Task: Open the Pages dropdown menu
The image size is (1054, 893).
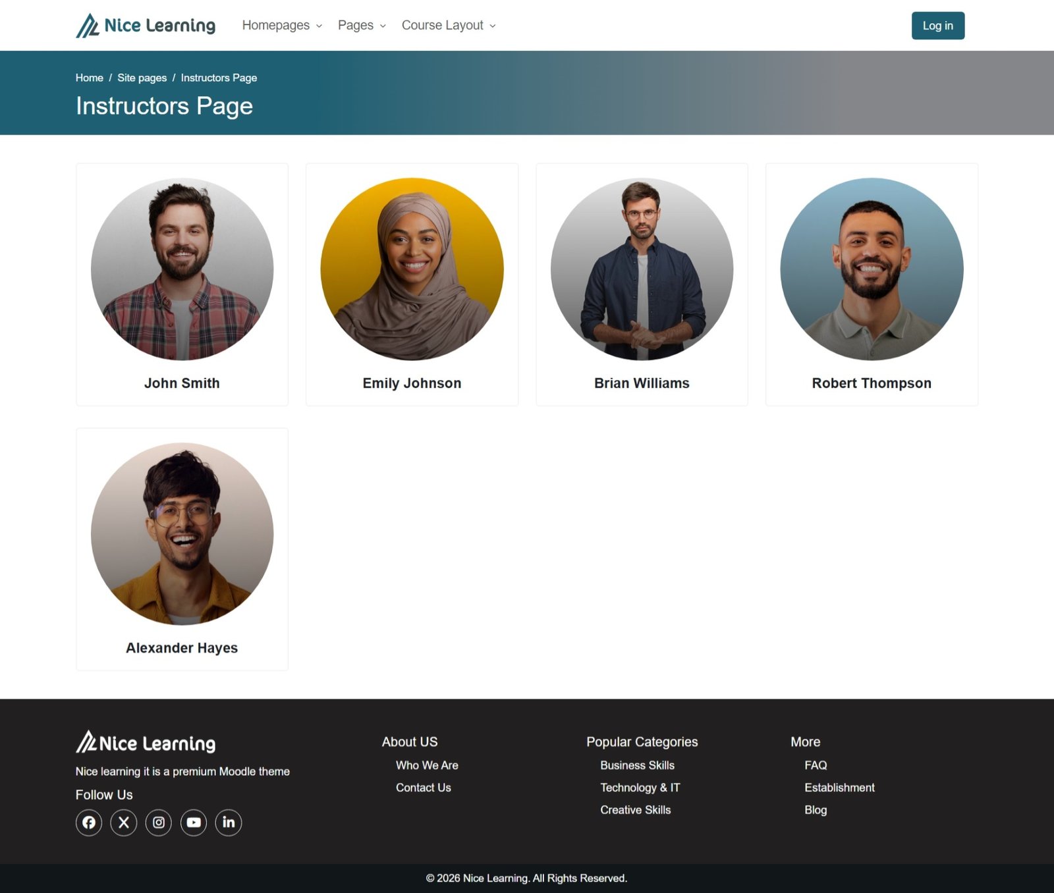Action: point(362,26)
